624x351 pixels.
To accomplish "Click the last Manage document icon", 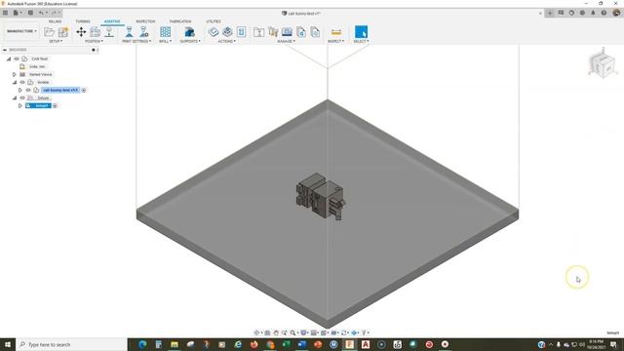I will [315, 32].
